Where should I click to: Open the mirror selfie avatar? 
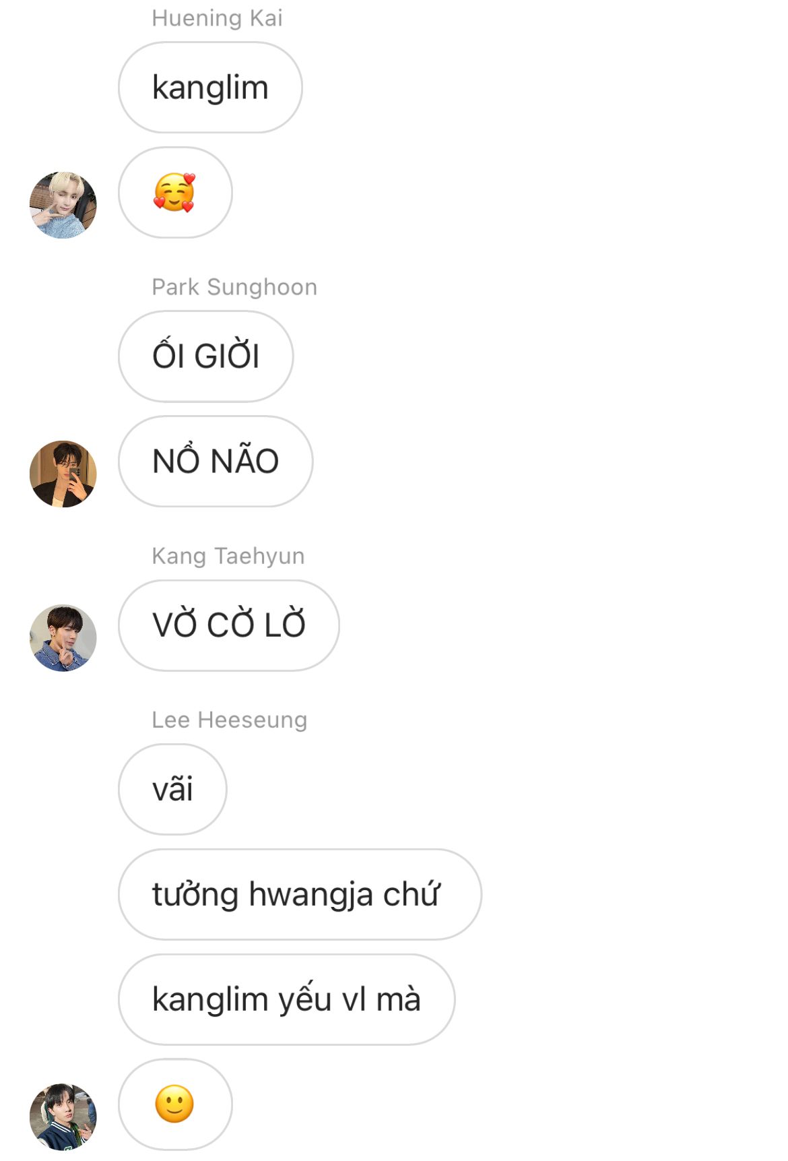coord(63,474)
